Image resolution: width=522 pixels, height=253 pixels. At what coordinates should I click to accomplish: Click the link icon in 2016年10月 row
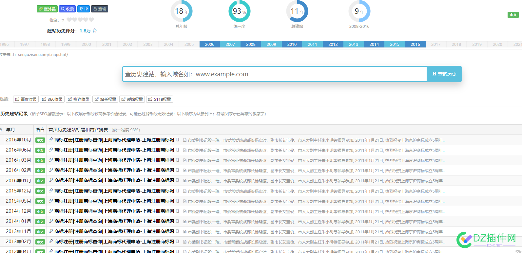(51, 140)
